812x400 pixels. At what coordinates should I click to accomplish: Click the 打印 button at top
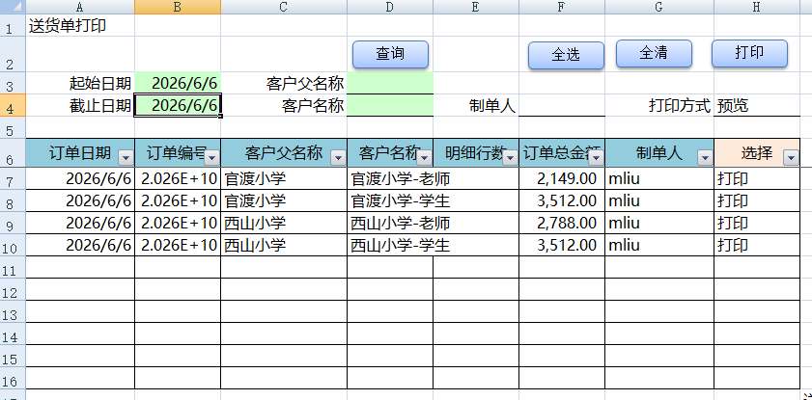[749, 54]
